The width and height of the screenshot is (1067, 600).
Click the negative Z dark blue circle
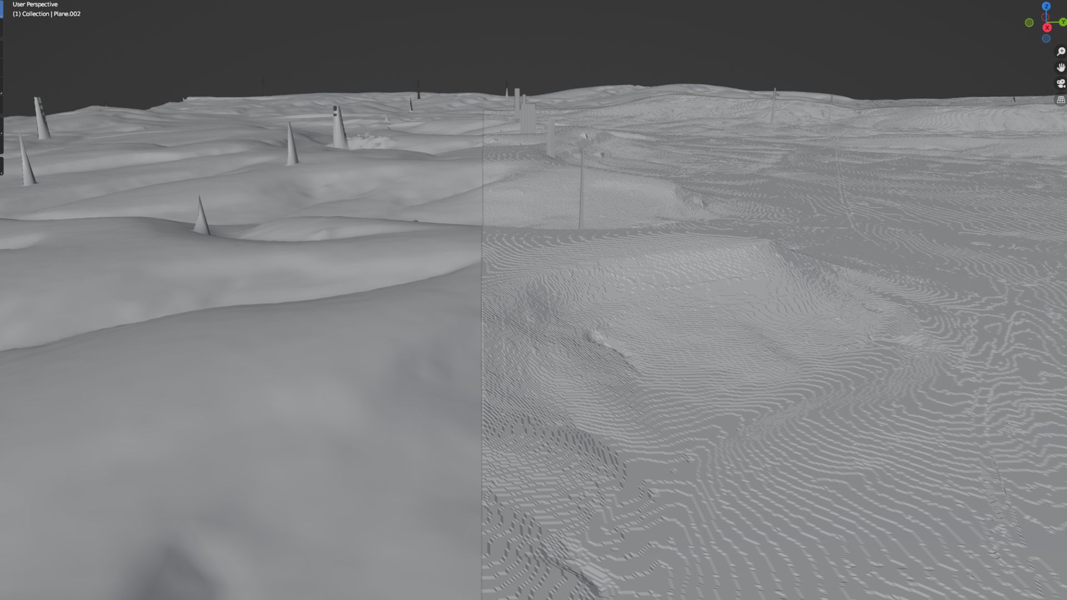1046,38
